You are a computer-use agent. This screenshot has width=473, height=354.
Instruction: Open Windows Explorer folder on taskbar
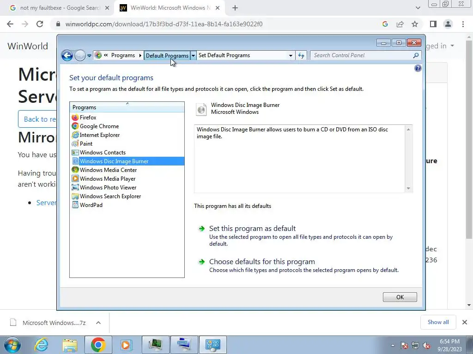pos(70,345)
